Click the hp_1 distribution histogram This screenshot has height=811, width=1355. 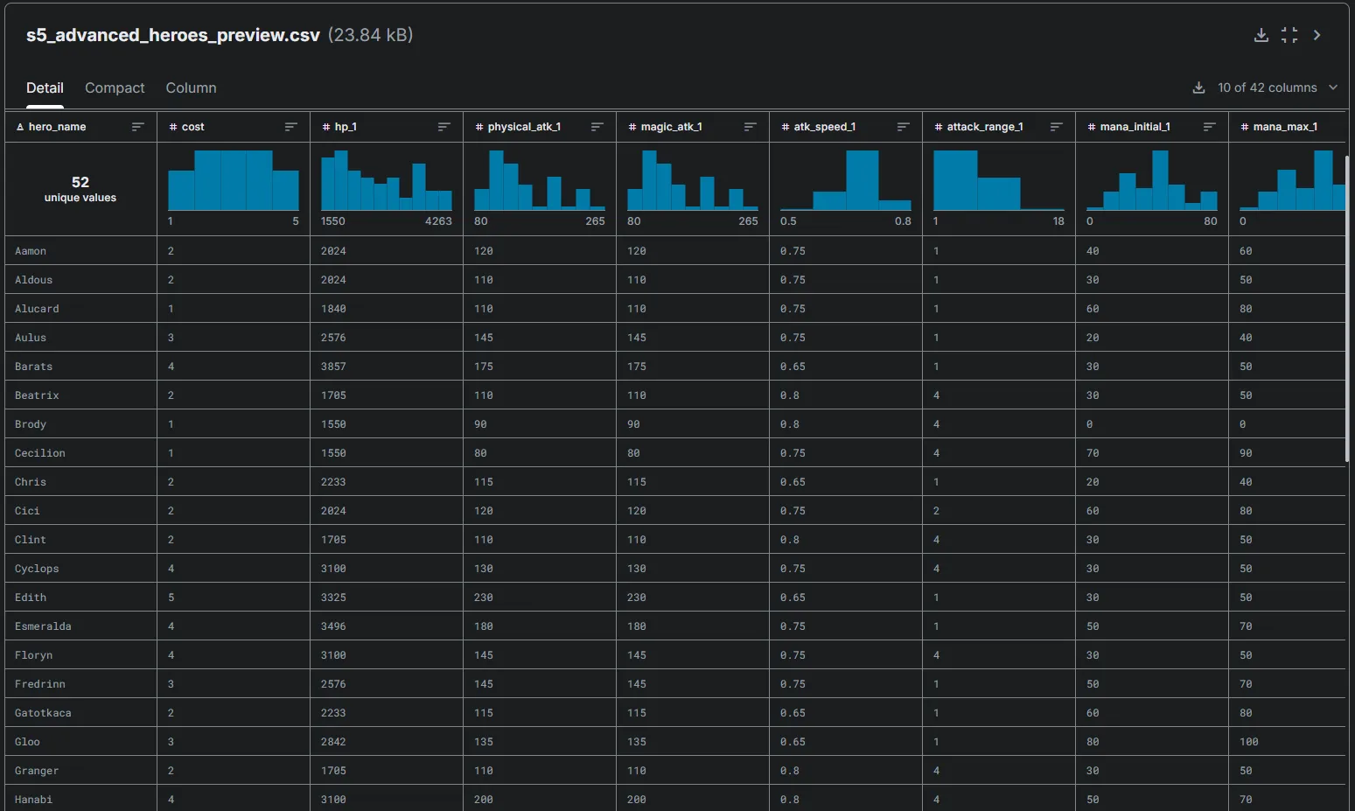(387, 180)
